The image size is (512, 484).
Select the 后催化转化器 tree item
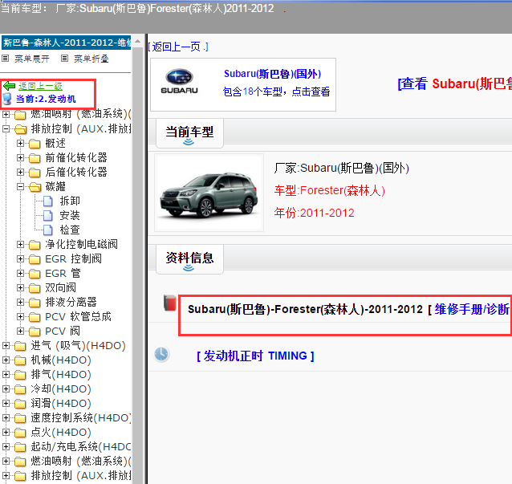pos(76,172)
